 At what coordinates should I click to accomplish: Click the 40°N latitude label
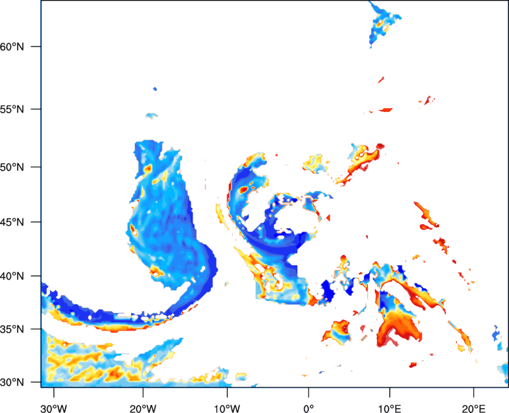[12, 276]
